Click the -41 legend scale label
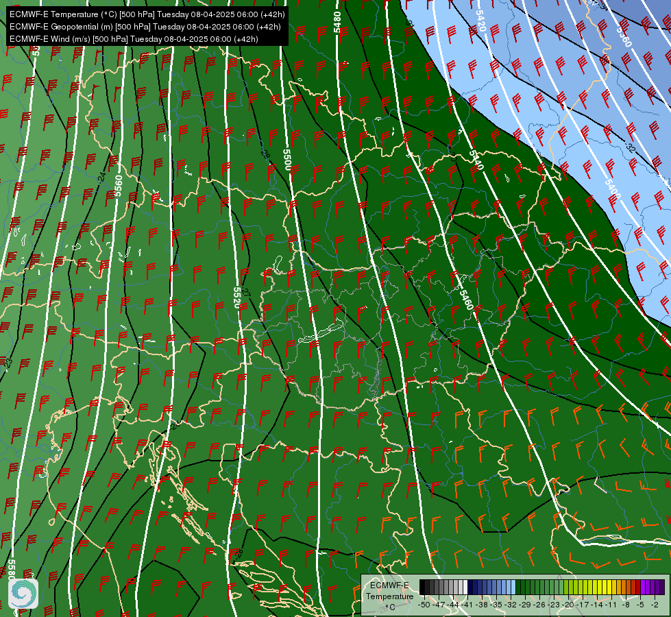This screenshot has height=617, width=671. click(467, 605)
